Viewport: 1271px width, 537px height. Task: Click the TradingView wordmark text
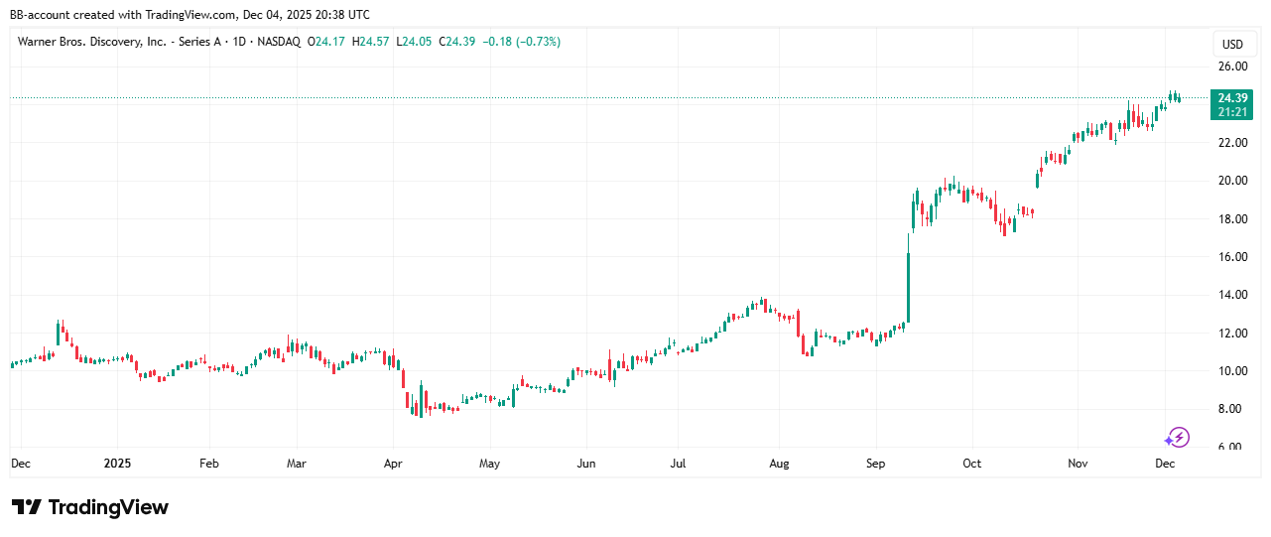click(x=108, y=507)
